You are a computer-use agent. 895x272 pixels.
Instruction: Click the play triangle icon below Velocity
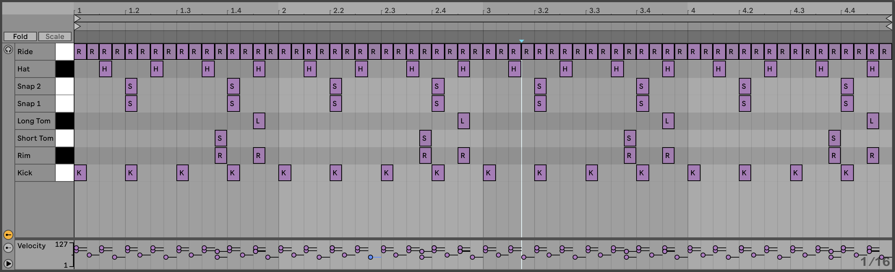(8, 264)
